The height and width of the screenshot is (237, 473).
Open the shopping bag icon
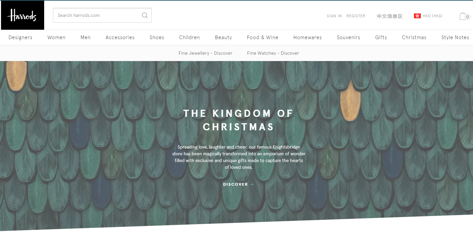coord(463,16)
